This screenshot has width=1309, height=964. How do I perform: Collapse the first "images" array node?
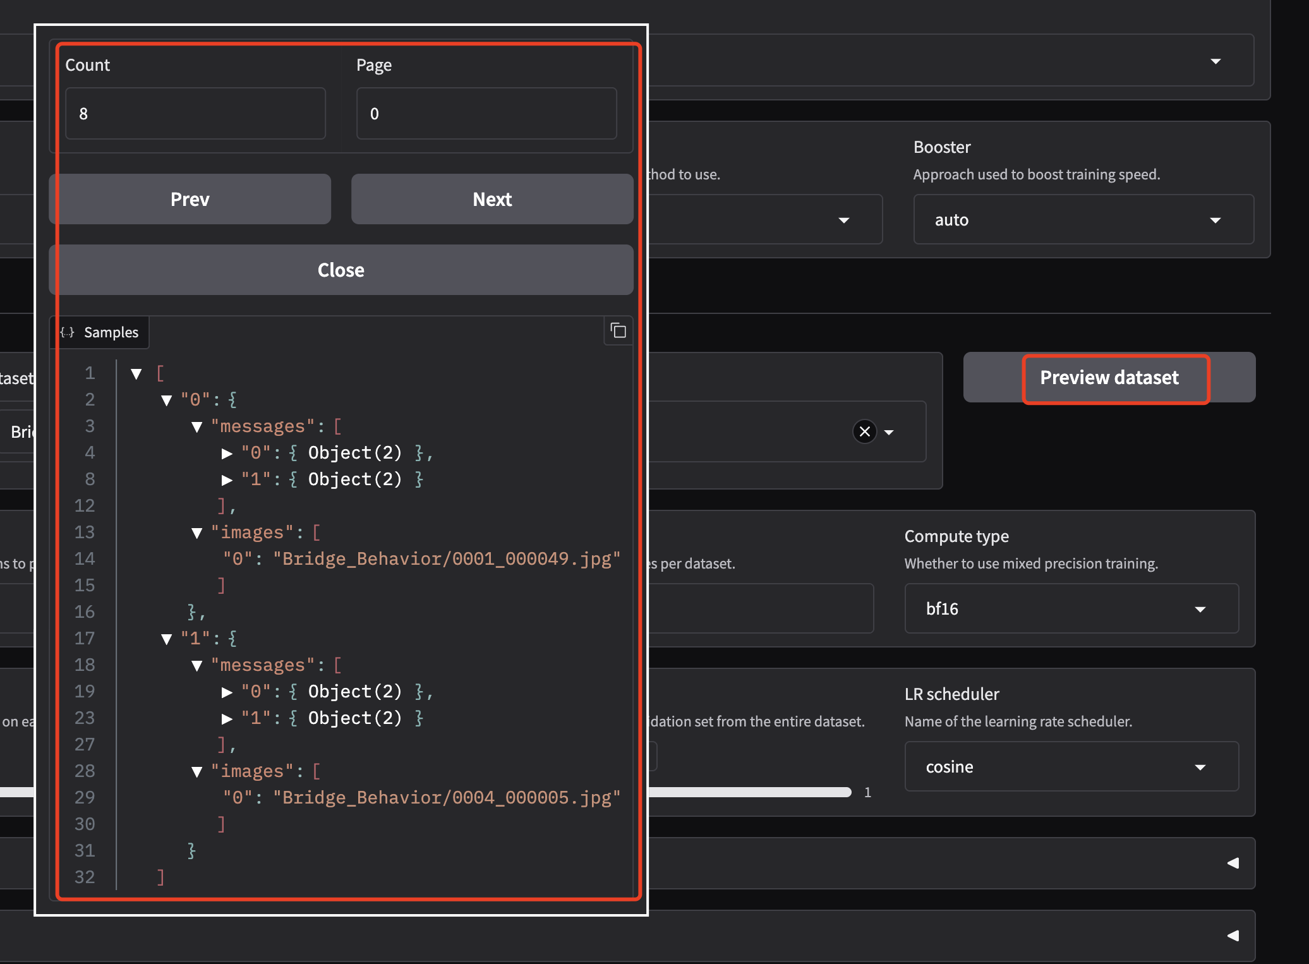(197, 533)
